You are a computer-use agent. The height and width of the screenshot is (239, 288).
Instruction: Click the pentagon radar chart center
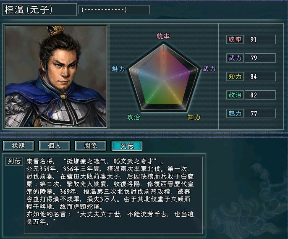click(x=163, y=81)
